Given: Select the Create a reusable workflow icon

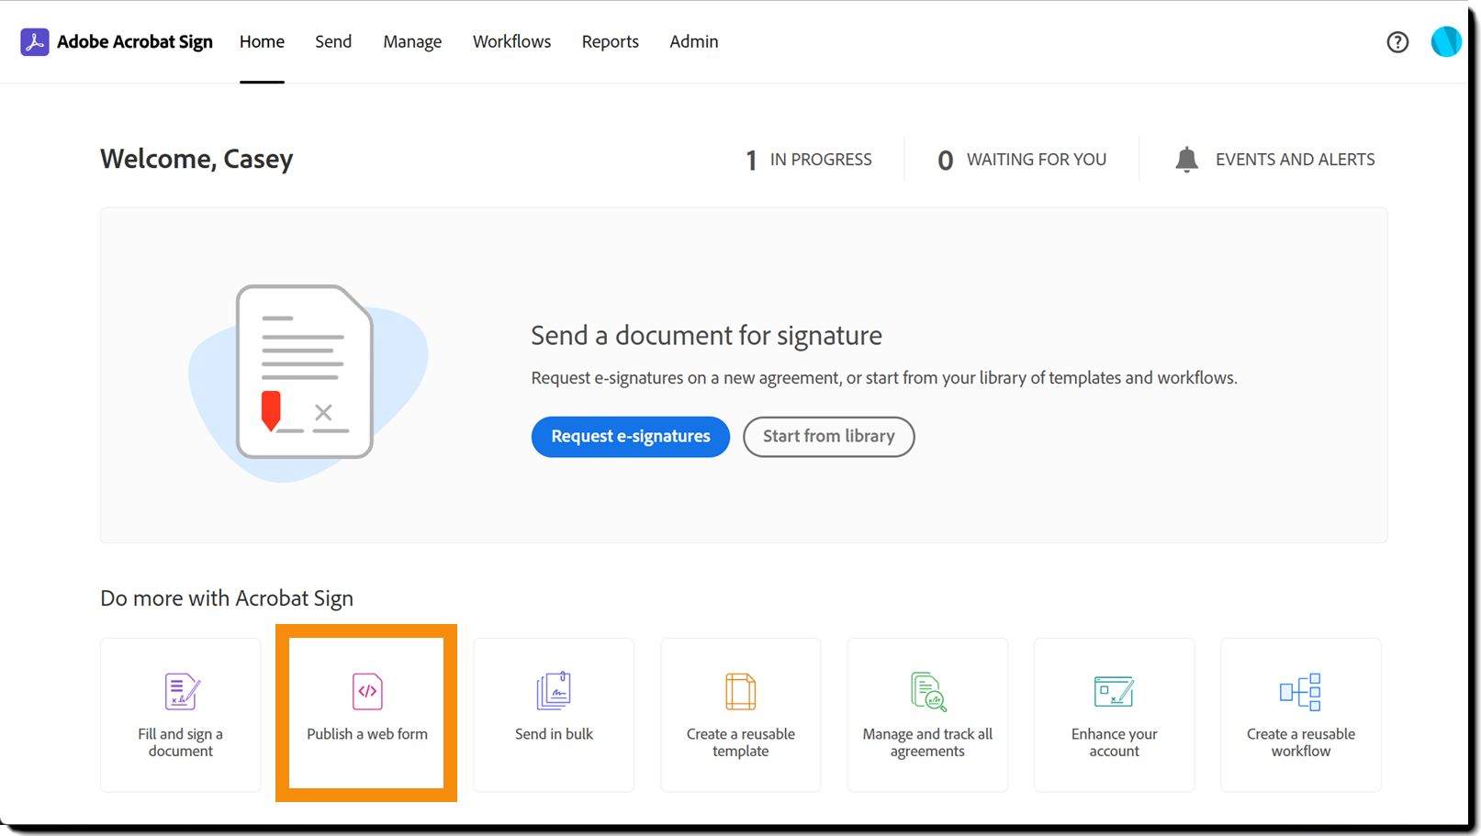Looking at the screenshot, I should tap(1300, 692).
